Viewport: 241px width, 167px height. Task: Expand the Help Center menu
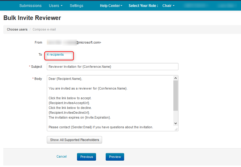pyautogui.click(x=111, y=6)
